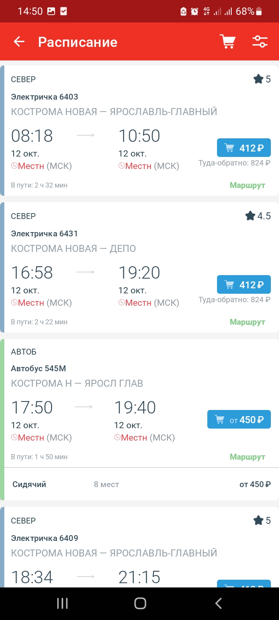Tap clock icon beside 08:18 departure
This screenshot has width=279, height=620.
[14, 166]
